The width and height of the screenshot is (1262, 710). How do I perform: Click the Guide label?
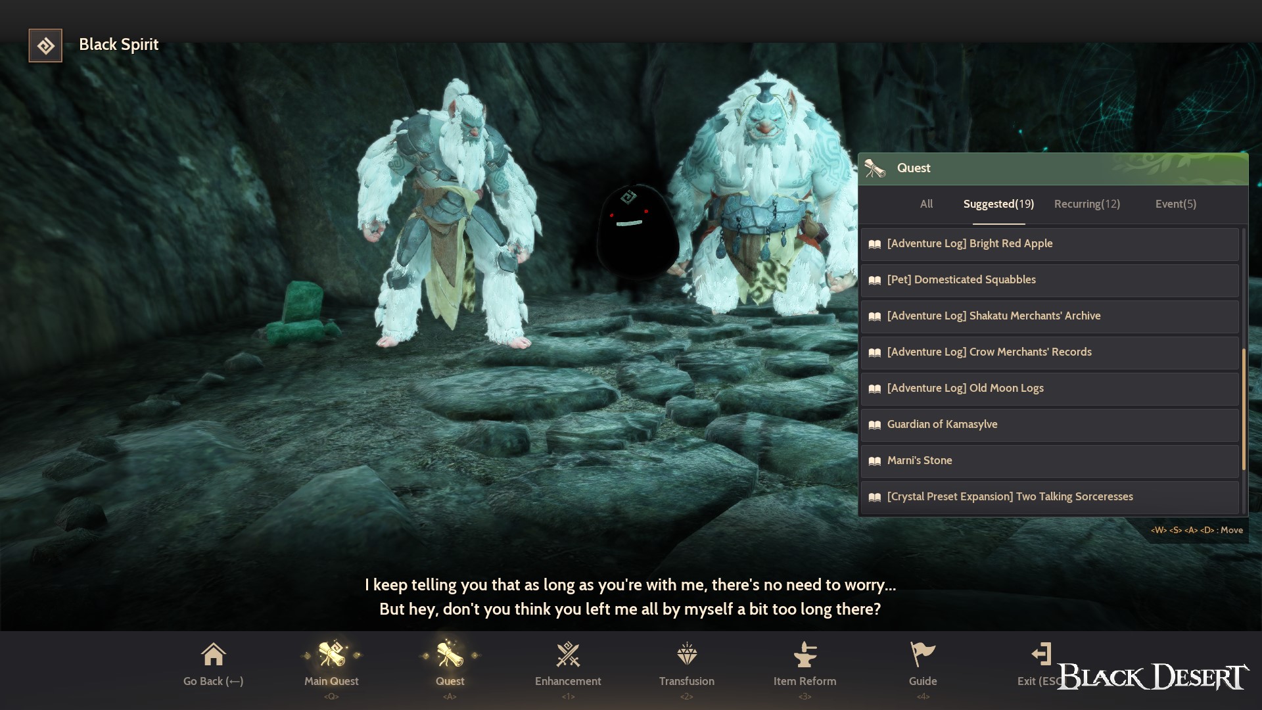click(923, 681)
